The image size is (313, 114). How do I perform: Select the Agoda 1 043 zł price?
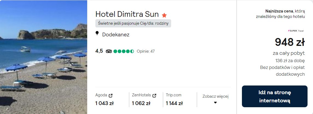click(x=104, y=103)
